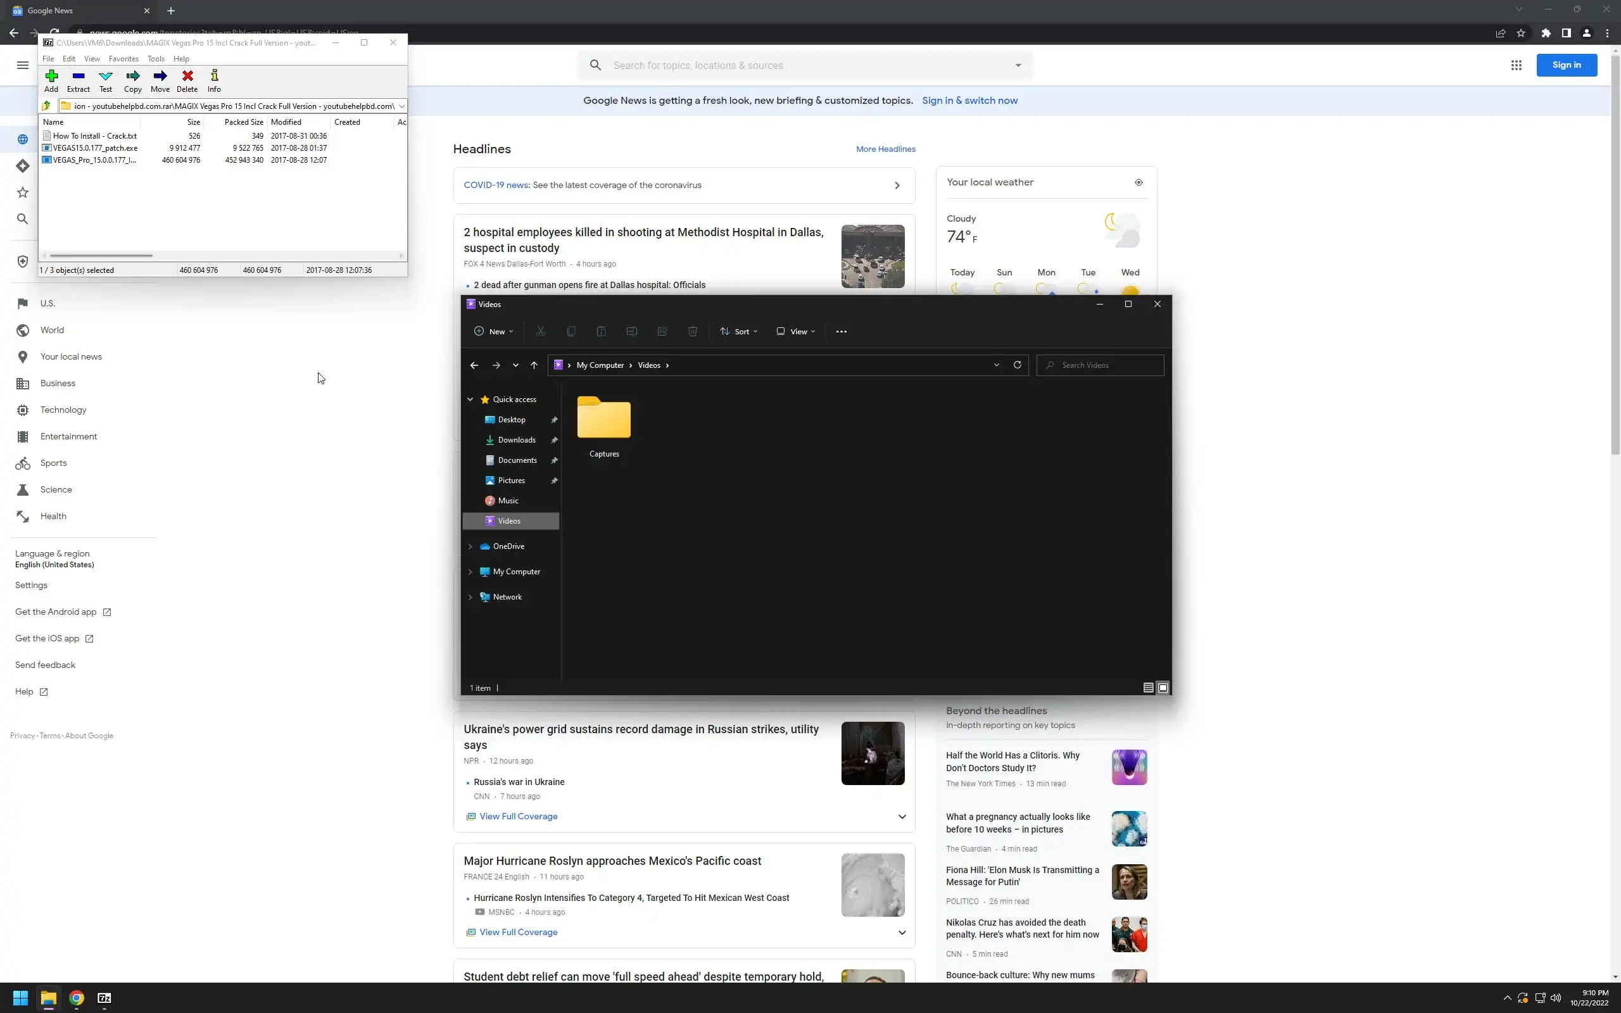Open 7-Zip from the taskbar
This screenshot has width=1621, height=1013.
(104, 998)
